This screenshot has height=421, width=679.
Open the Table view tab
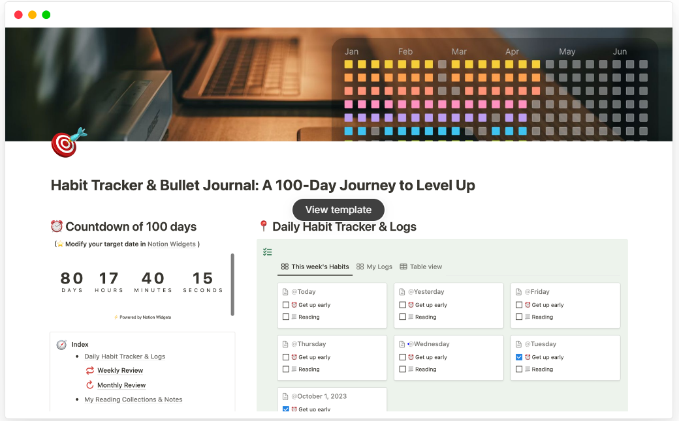[x=421, y=267]
